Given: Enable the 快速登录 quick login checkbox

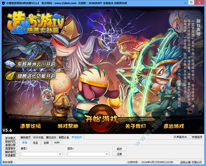Looking at the screenshot, I should [x=190, y=137].
